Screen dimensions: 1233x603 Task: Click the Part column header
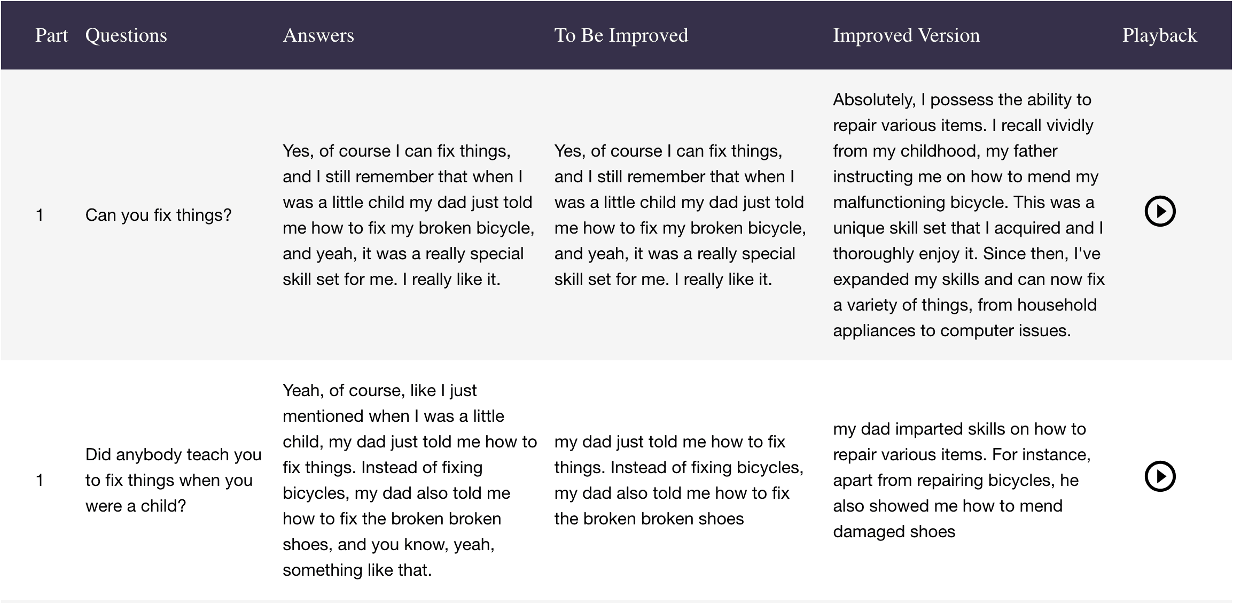tap(51, 35)
